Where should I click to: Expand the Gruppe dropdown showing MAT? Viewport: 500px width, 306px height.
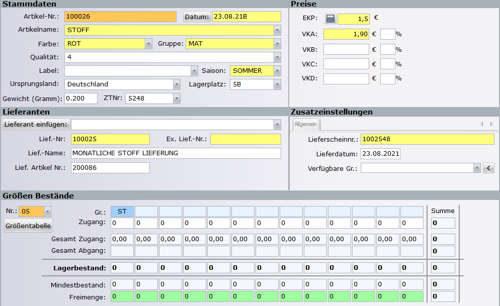[x=277, y=44]
